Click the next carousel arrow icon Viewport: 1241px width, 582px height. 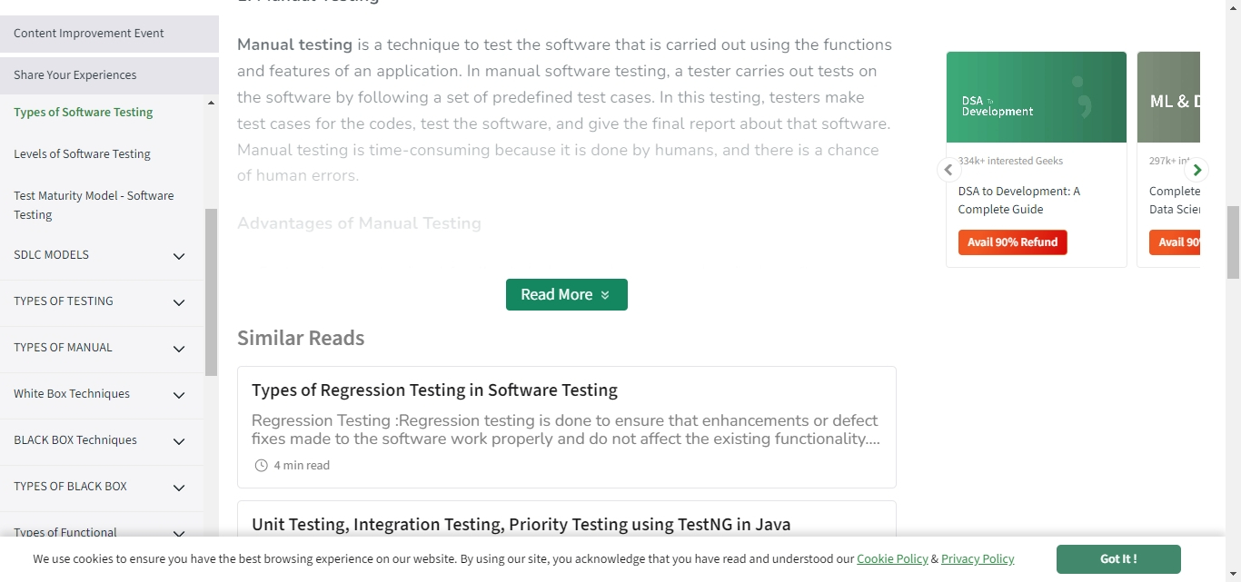pos(1197,170)
